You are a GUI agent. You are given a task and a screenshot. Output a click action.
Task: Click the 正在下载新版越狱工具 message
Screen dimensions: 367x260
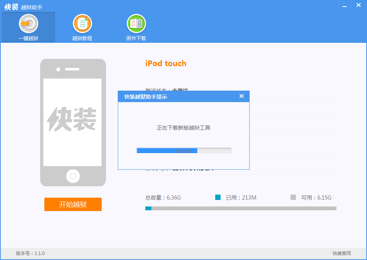[183, 128]
